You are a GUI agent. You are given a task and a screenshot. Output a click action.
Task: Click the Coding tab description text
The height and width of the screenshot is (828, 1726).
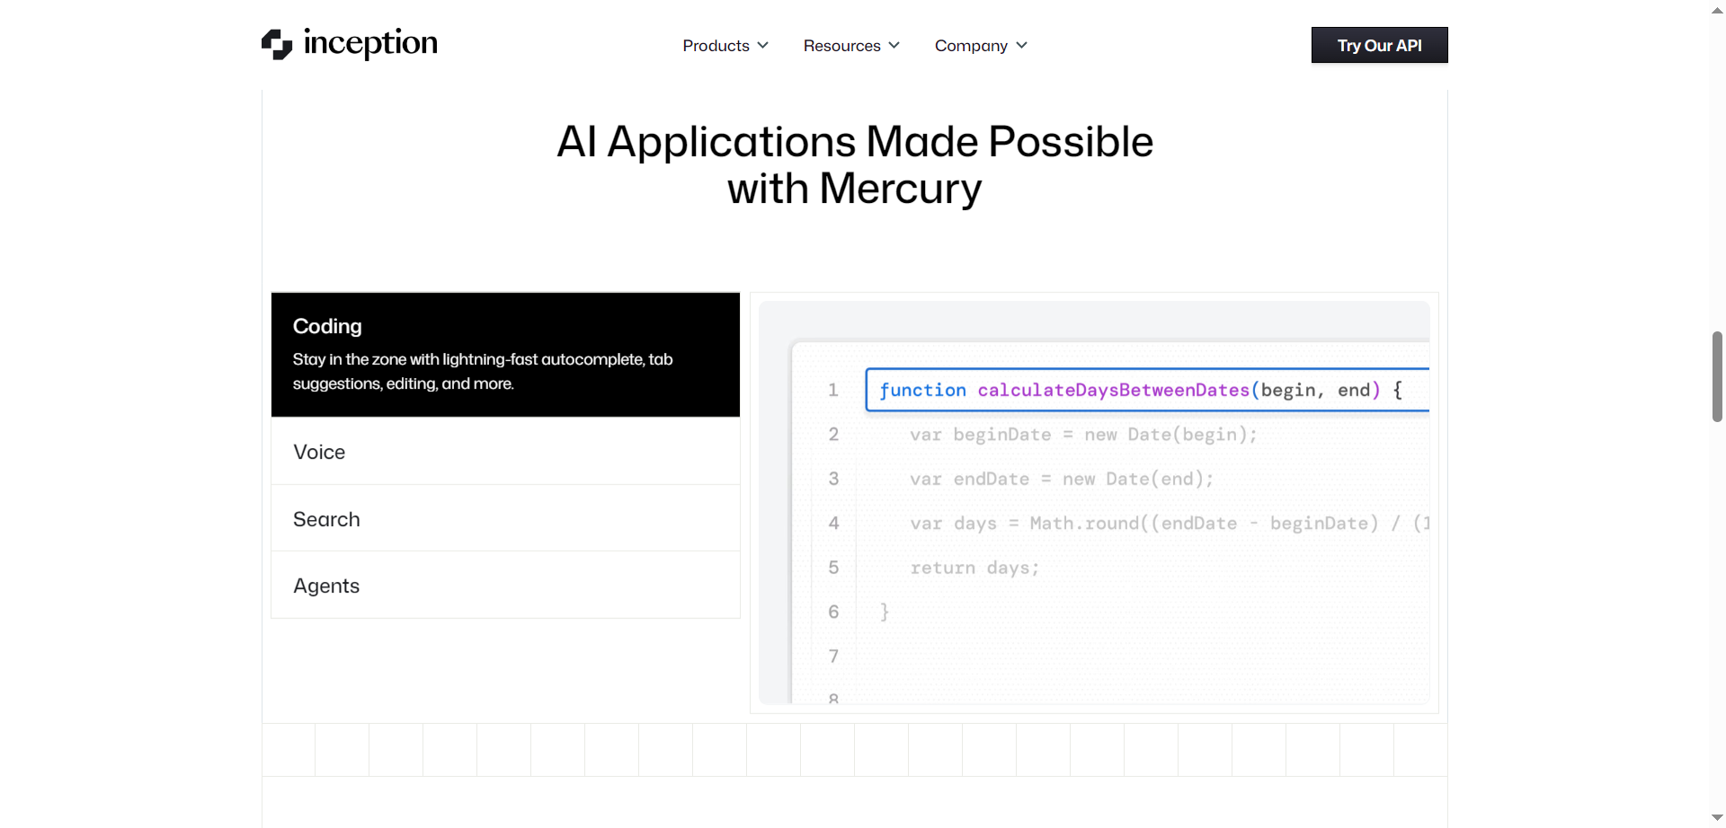click(x=483, y=371)
